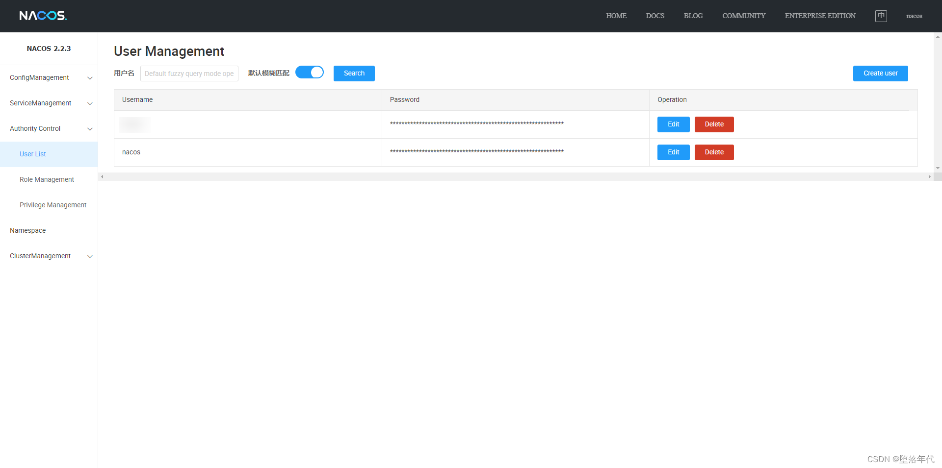The image size is (942, 468).
Task: Click the scroll-up arrow on vertical scrollbar
Action: tap(938, 36)
